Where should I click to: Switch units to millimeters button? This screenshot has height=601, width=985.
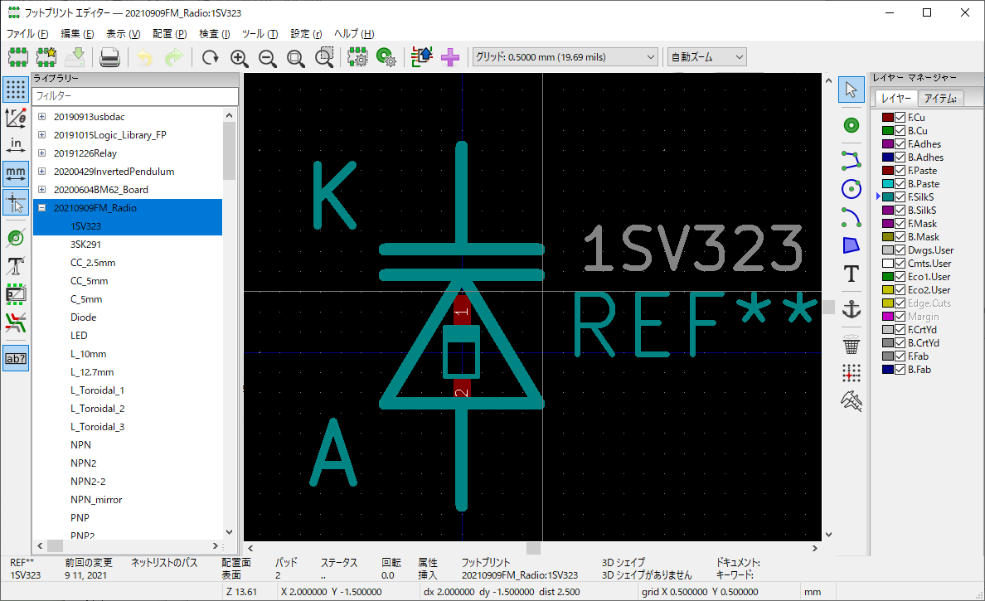pyautogui.click(x=16, y=173)
